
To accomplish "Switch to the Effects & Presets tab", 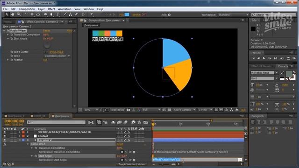I will 261,66.
